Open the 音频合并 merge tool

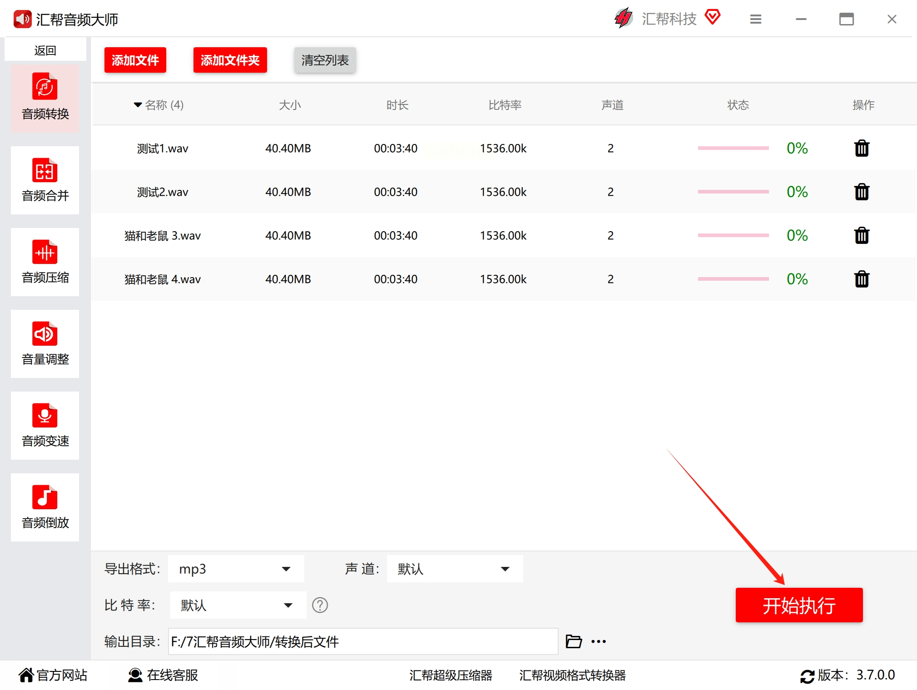coord(45,180)
